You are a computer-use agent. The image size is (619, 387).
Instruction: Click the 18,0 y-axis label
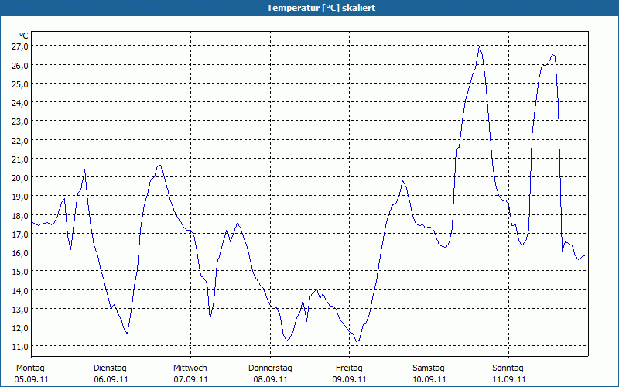pos(20,216)
